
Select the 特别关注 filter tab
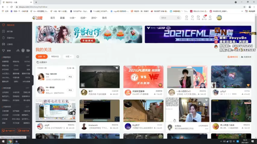[55, 57]
